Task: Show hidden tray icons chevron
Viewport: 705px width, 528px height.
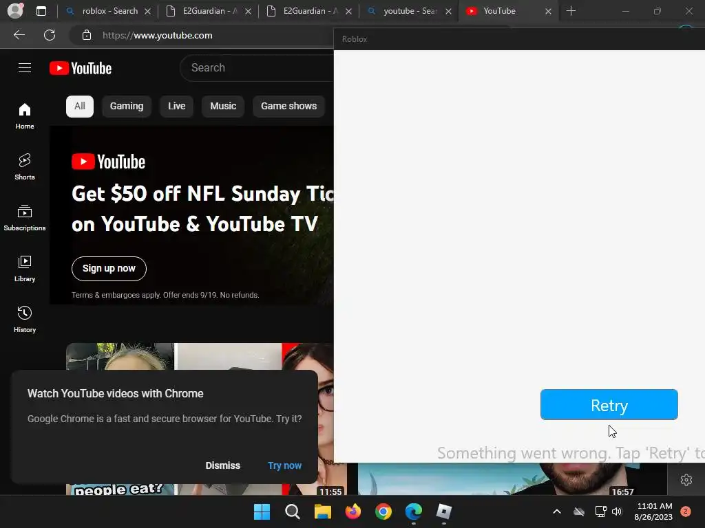Action: tap(556, 511)
